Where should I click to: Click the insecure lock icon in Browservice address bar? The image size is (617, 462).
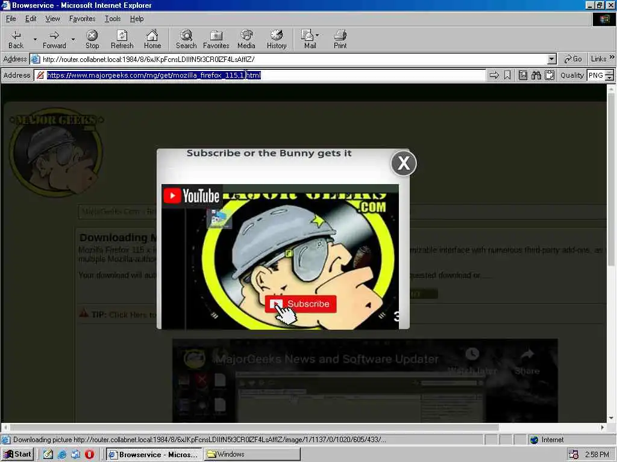[x=40, y=75]
